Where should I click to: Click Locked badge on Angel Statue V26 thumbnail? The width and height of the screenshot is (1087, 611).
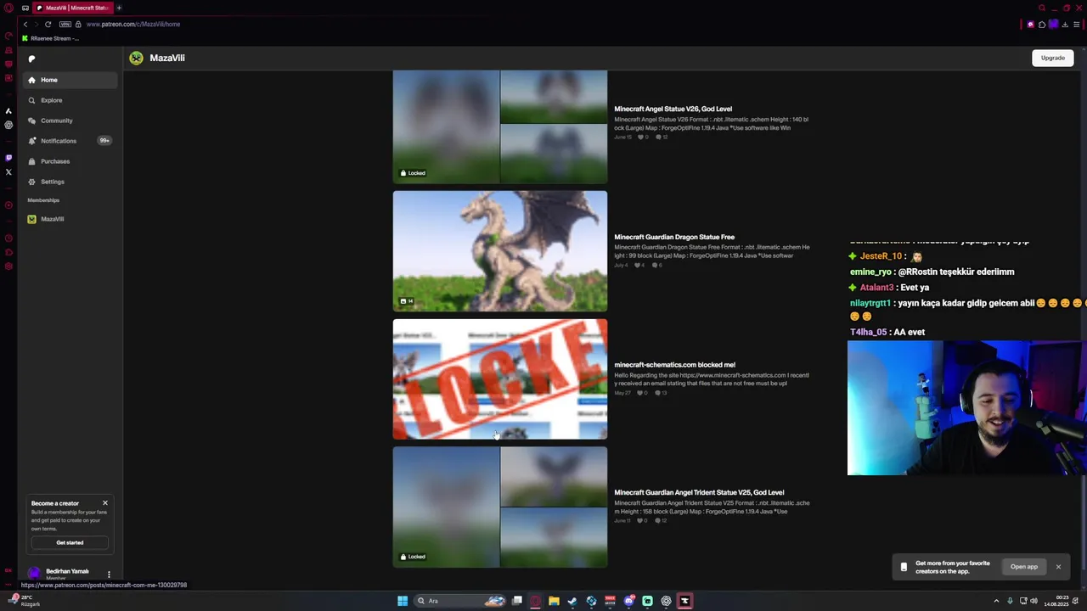413,173
